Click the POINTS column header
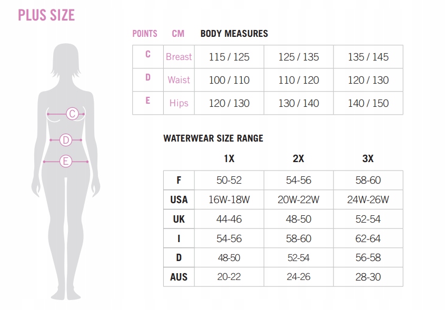 coord(145,34)
